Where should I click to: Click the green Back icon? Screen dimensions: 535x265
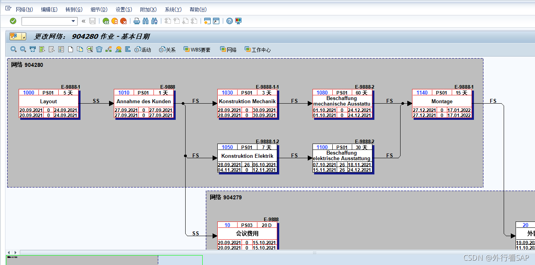105,21
